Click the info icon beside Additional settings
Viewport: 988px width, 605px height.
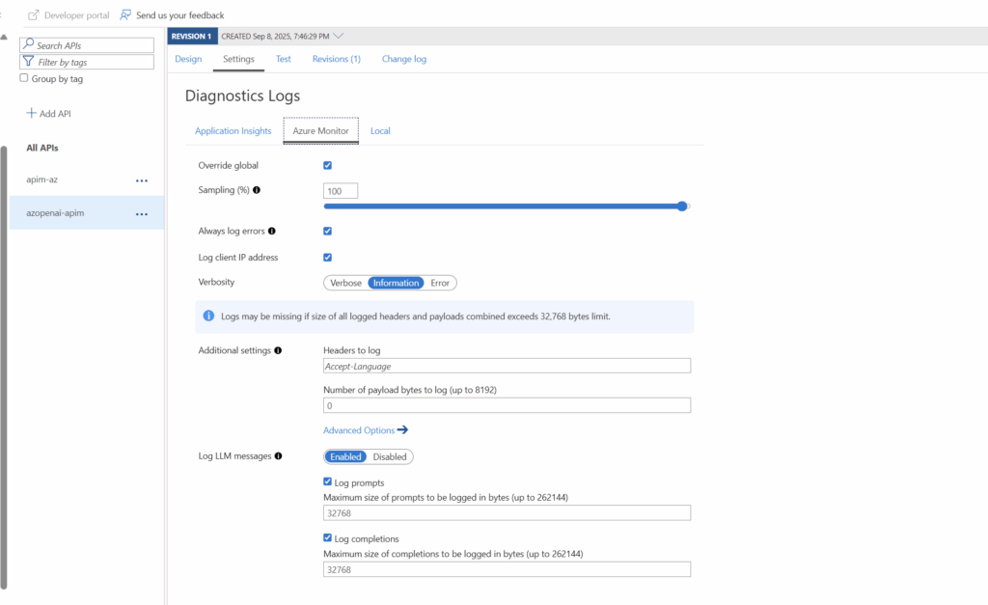click(x=278, y=351)
